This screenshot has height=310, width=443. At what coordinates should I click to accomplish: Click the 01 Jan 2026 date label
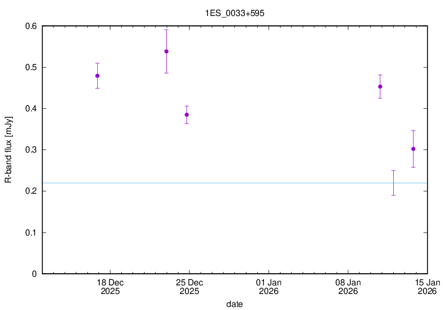pyautogui.click(x=269, y=287)
